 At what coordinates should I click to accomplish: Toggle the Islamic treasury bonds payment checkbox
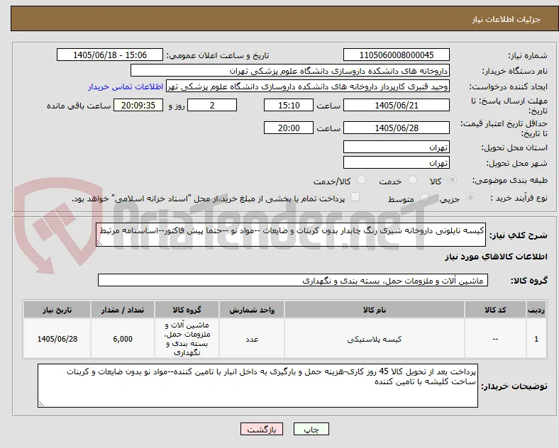355,197
